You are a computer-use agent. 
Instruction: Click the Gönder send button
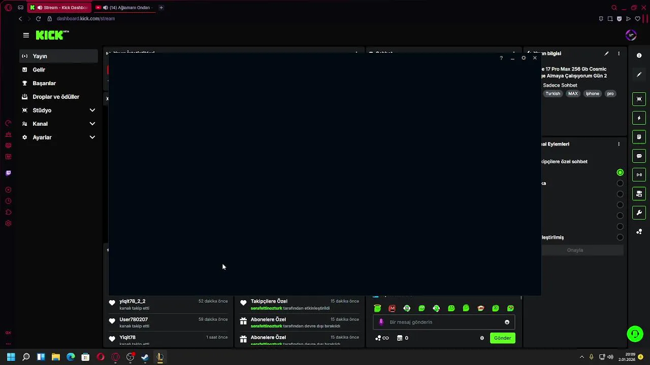(502, 338)
